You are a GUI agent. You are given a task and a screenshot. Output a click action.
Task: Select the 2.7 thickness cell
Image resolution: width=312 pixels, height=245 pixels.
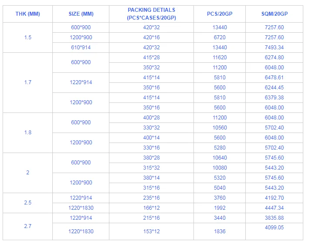pos(27,226)
